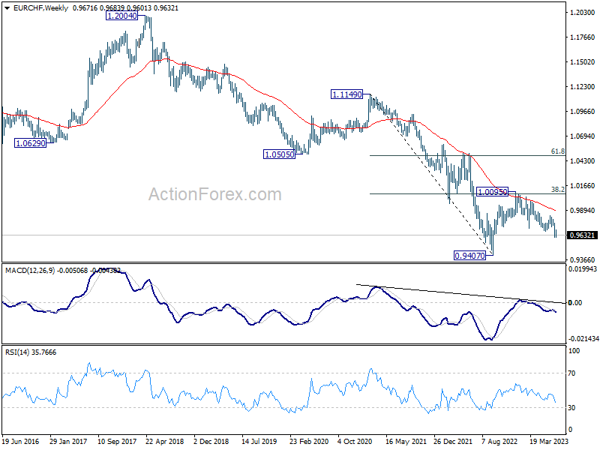
Task: Select the 10 Sep 2017 date label
Action: coord(117,442)
